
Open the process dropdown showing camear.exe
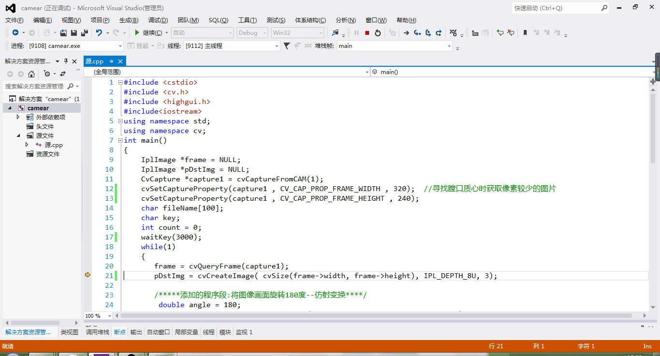(120, 46)
